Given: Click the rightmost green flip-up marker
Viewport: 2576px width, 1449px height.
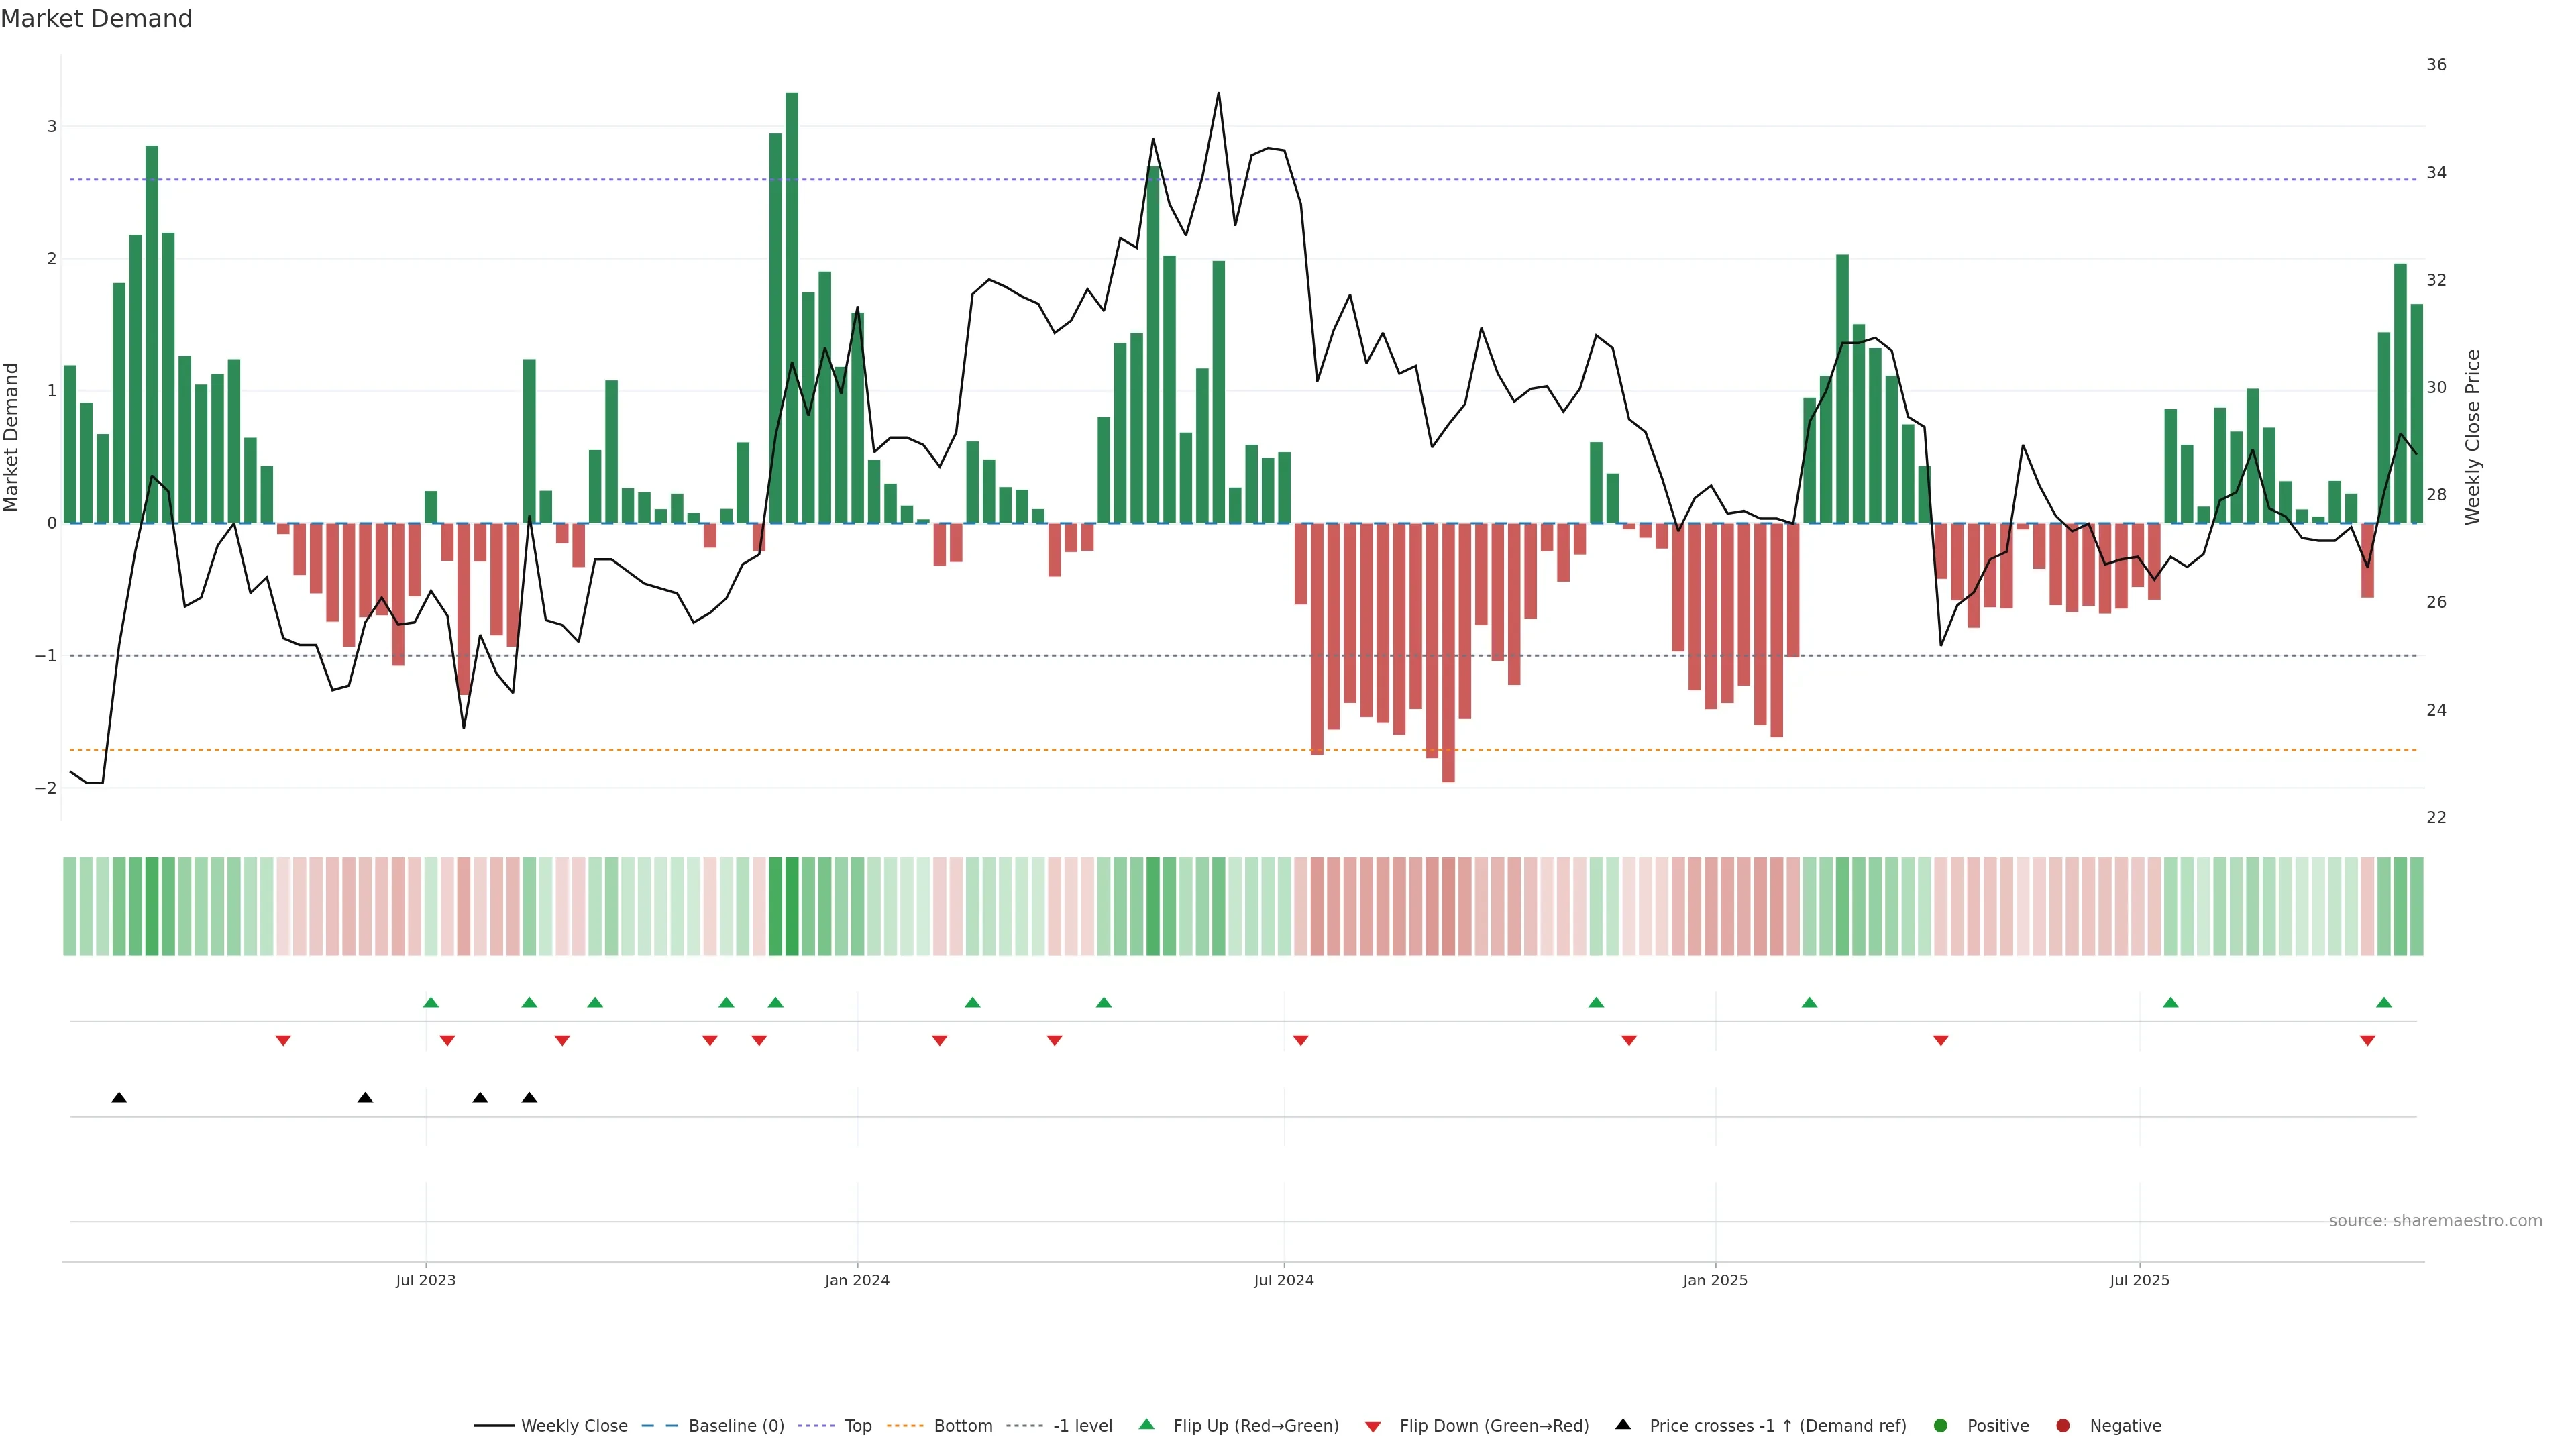Looking at the screenshot, I should pyautogui.click(x=2384, y=1003).
